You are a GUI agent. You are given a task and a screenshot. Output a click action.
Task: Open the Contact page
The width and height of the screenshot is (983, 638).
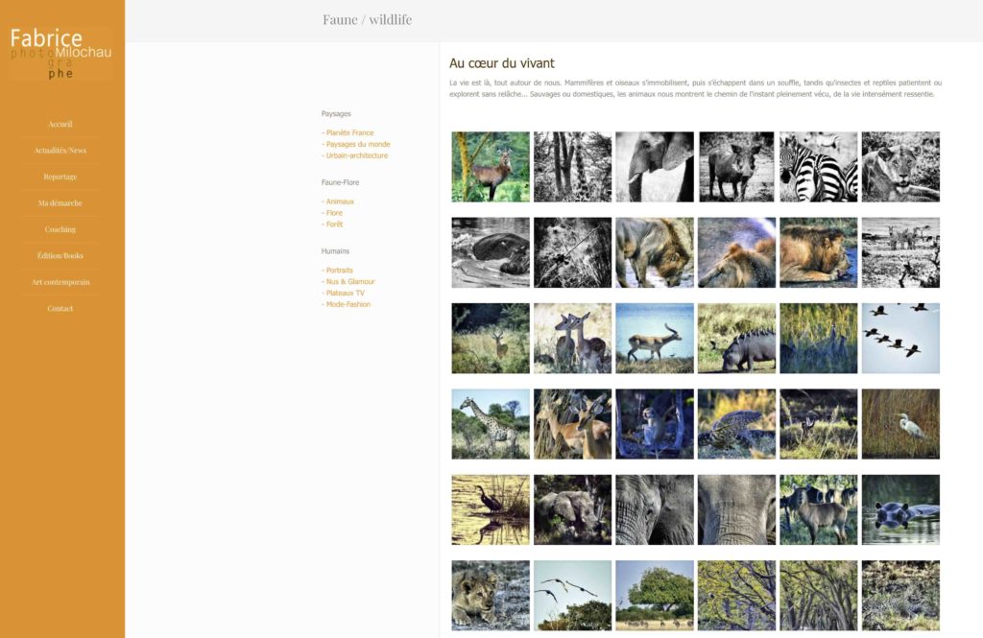tap(60, 308)
